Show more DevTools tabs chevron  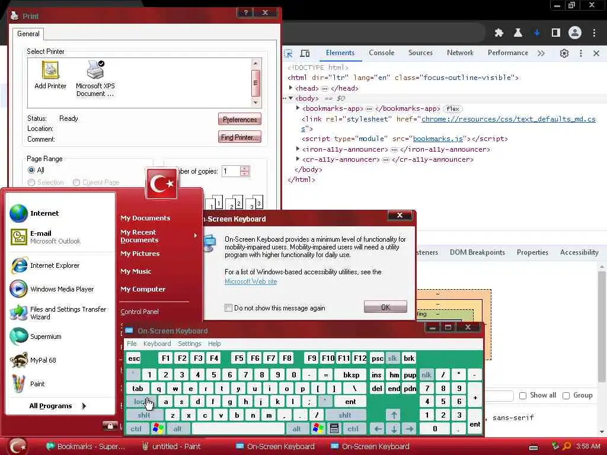pos(541,53)
